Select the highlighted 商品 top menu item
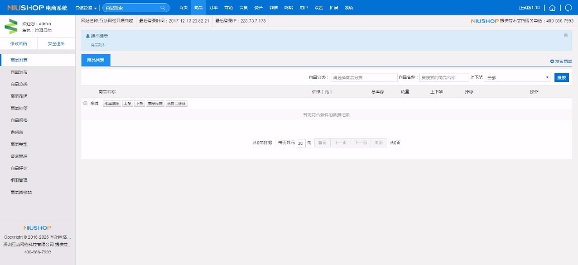Image resolution: width=578 pixels, height=265 pixels. tap(198, 8)
